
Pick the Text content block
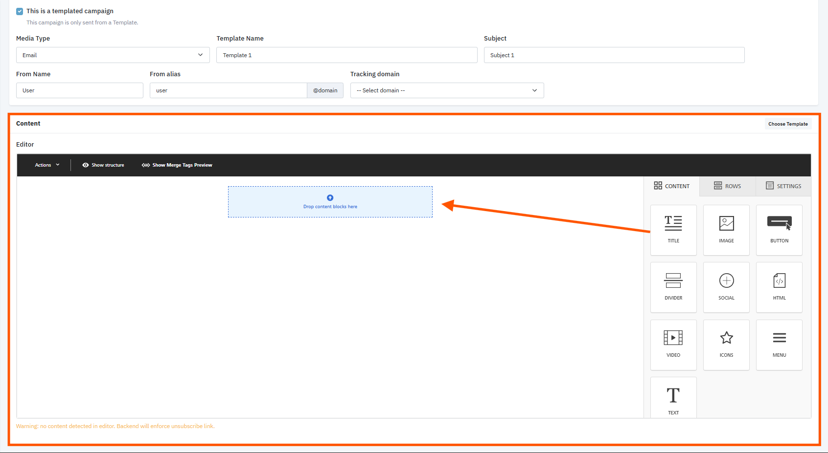(673, 397)
